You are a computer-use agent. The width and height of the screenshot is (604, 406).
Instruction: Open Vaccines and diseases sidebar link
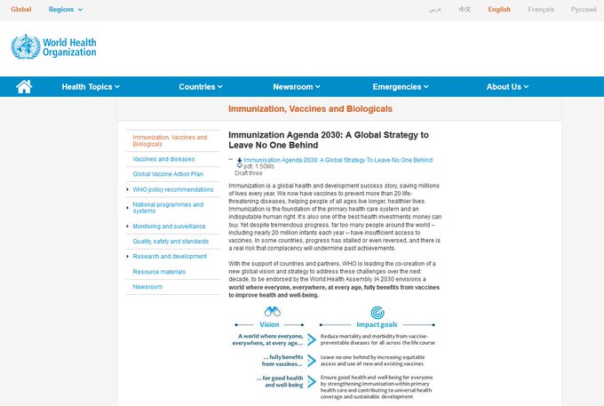(x=163, y=159)
